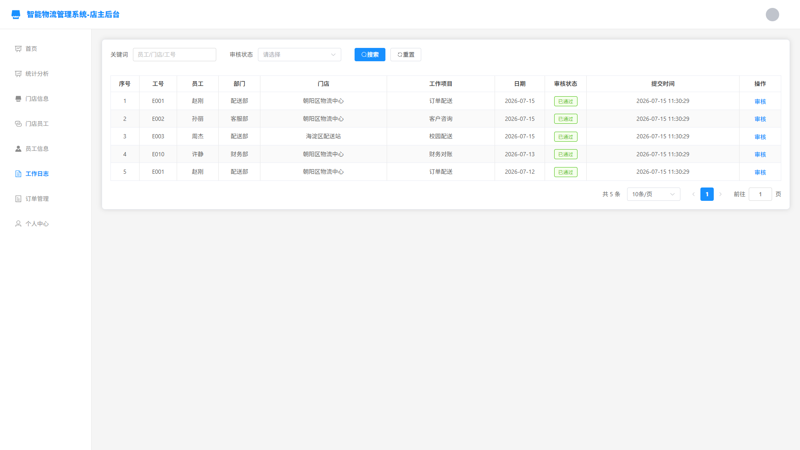Open the 员工信息 menu item
Image resolution: width=800 pixels, height=450 pixels.
point(45,149)
